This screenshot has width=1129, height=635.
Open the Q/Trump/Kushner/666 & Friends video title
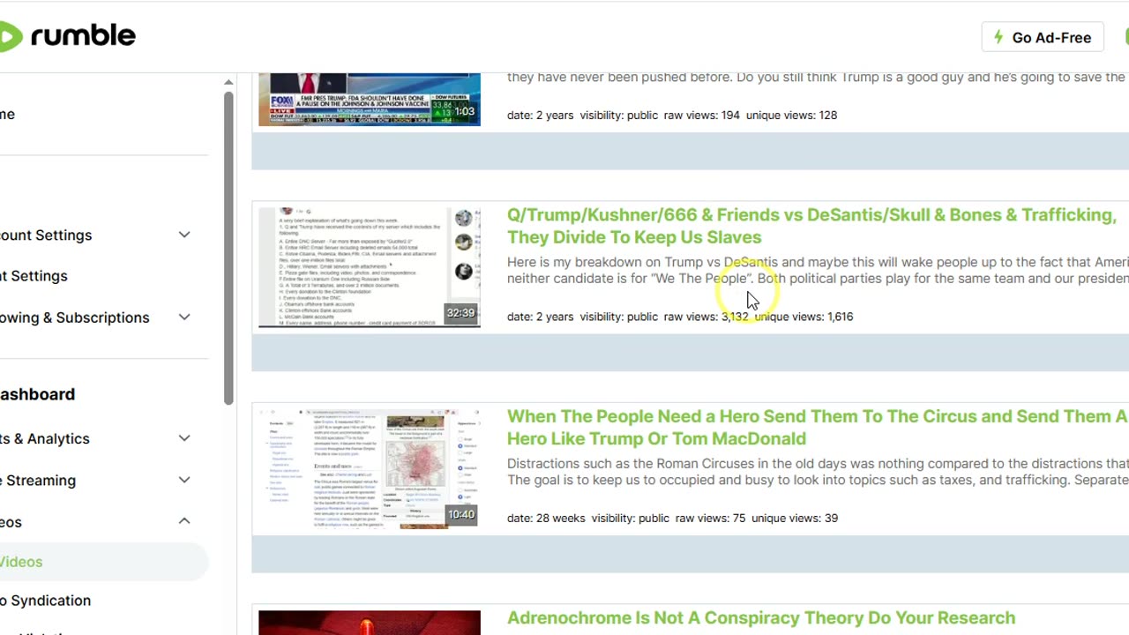point(811,226)
